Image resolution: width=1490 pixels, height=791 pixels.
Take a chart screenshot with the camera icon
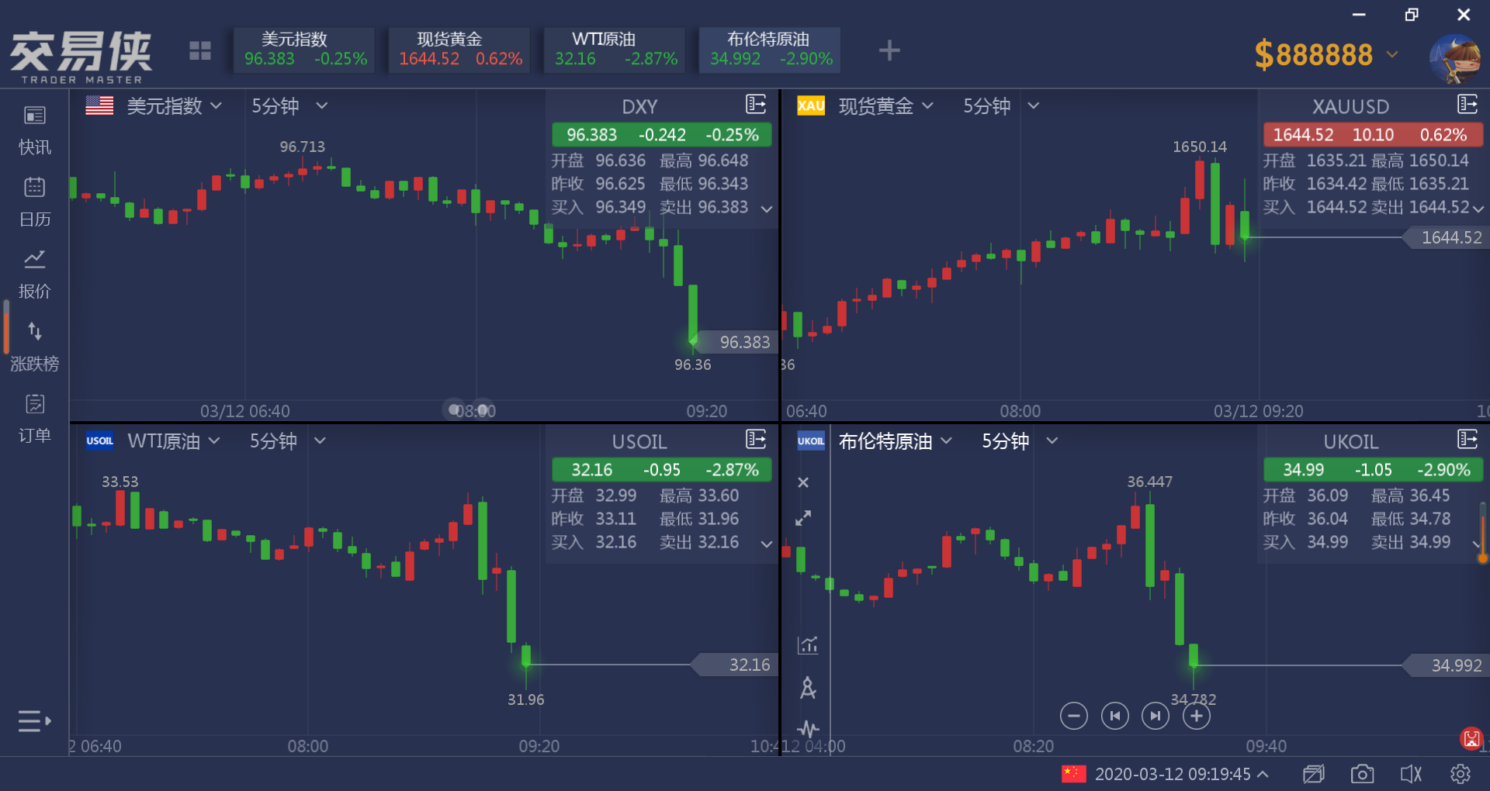pos(1363,773)
